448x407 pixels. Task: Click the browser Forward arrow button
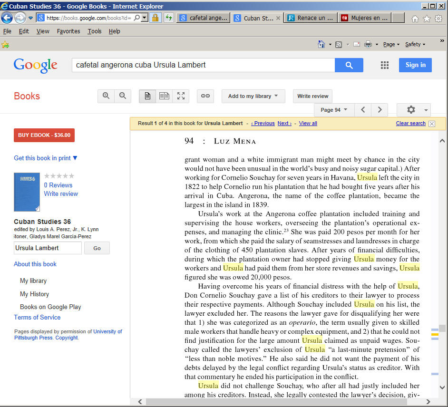(20, 18)
